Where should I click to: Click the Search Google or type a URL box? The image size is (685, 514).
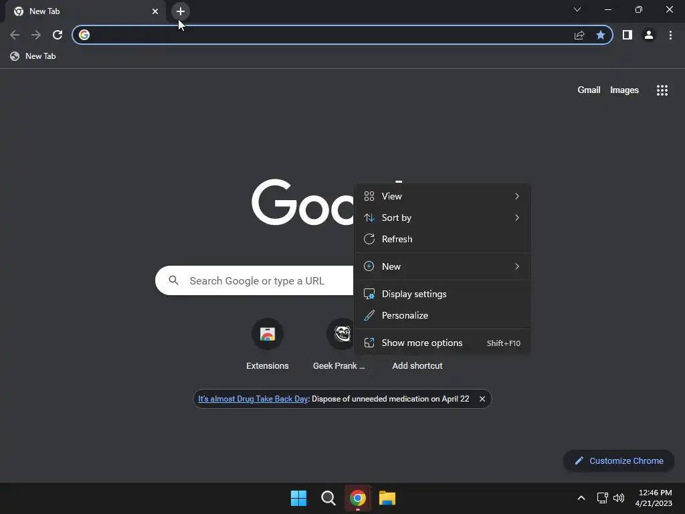pos(255,280)
